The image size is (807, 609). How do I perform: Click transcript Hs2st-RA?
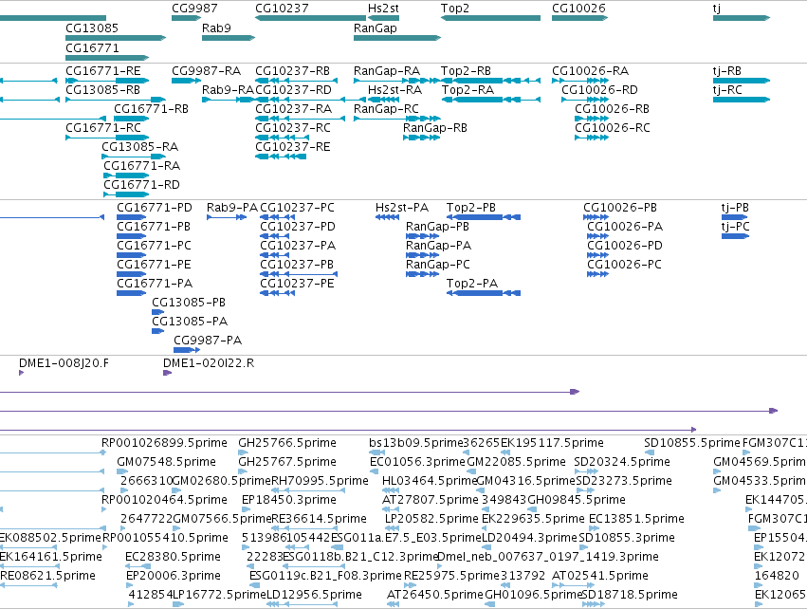pyautogui.click(x=394, y=89)
